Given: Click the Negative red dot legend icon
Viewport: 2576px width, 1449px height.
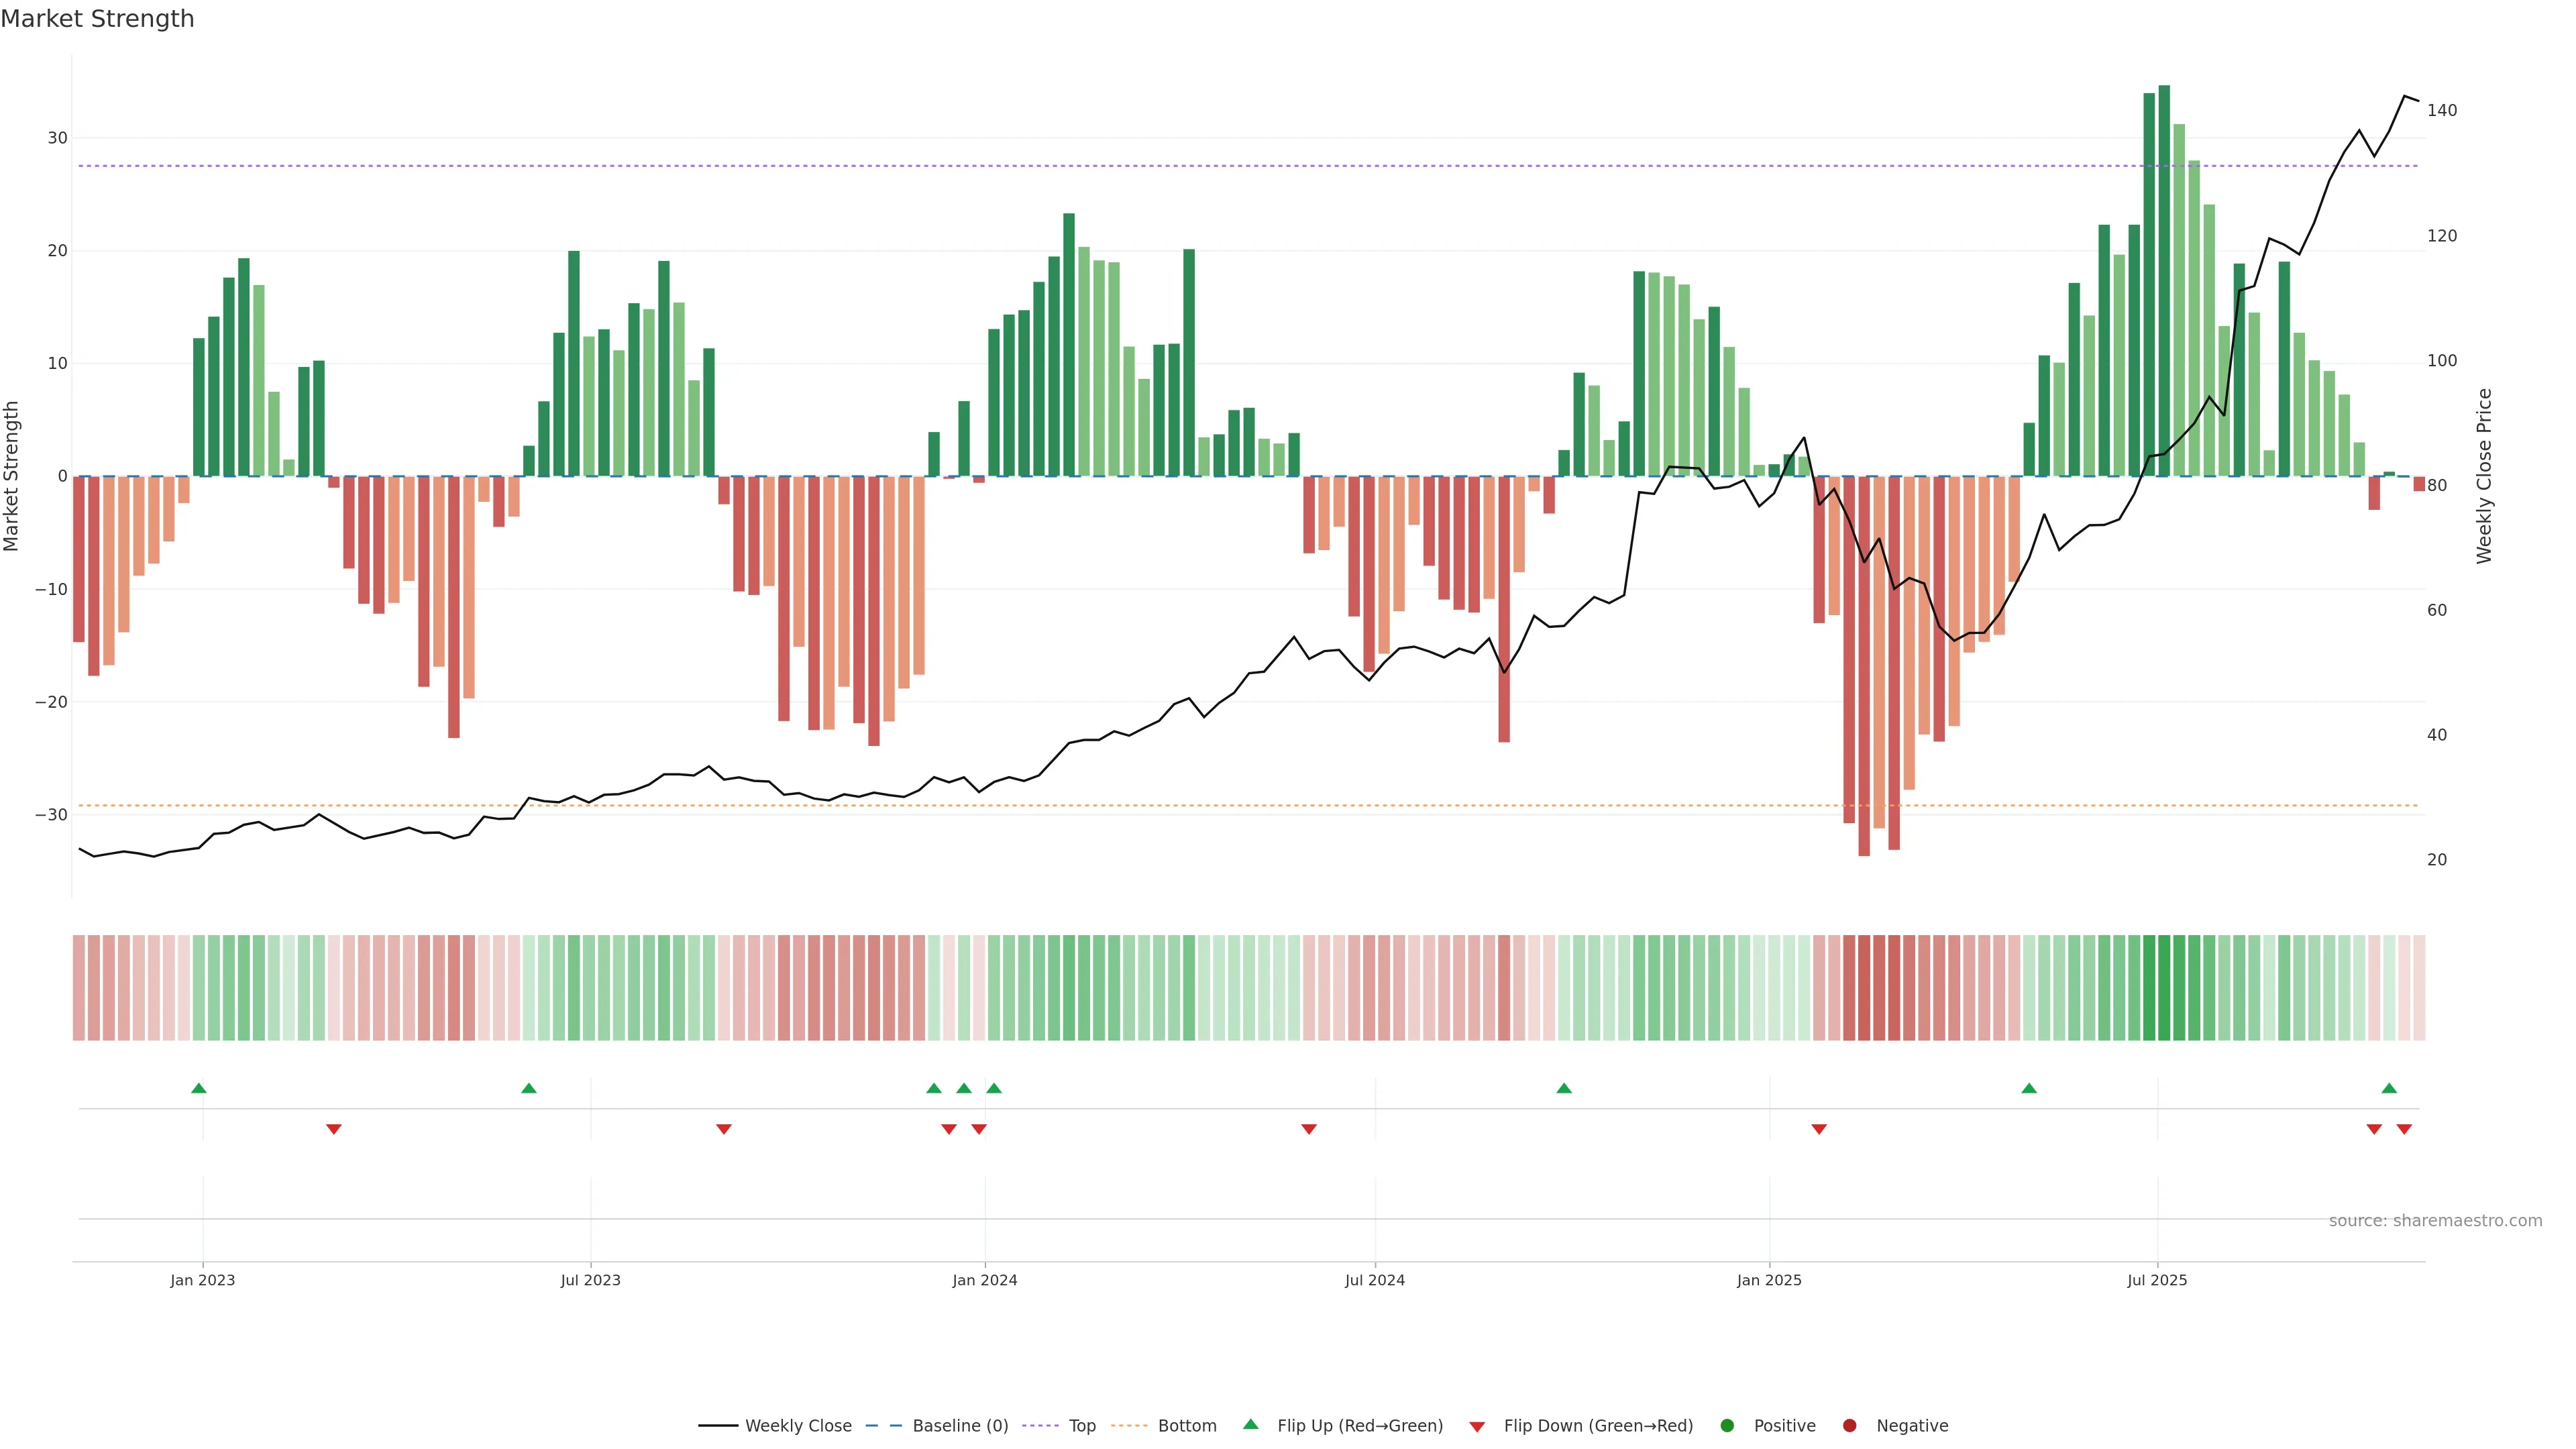Looking at the screenshot, I should point(1849,1426).
